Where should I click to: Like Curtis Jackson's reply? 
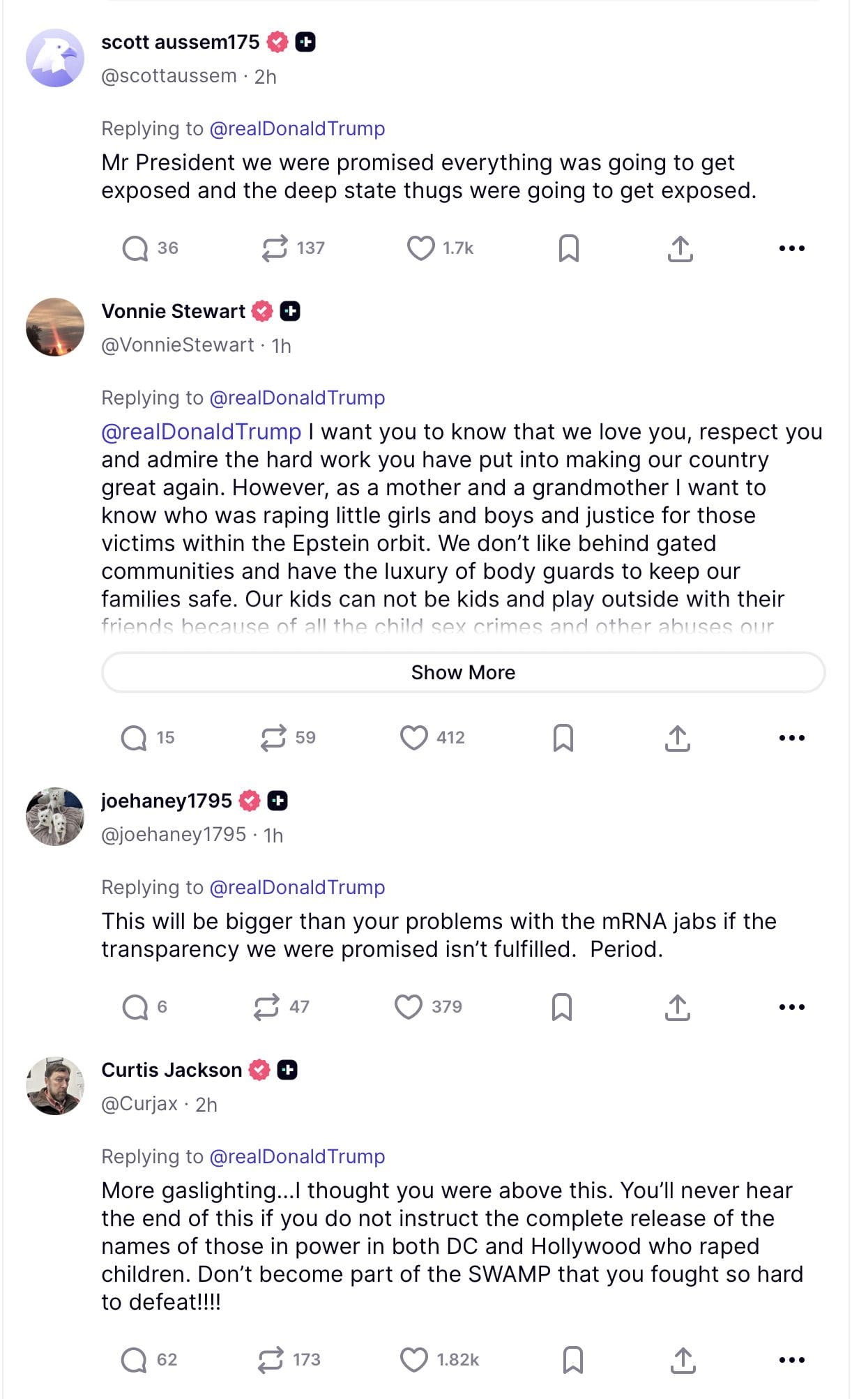tap(413, 1359)
